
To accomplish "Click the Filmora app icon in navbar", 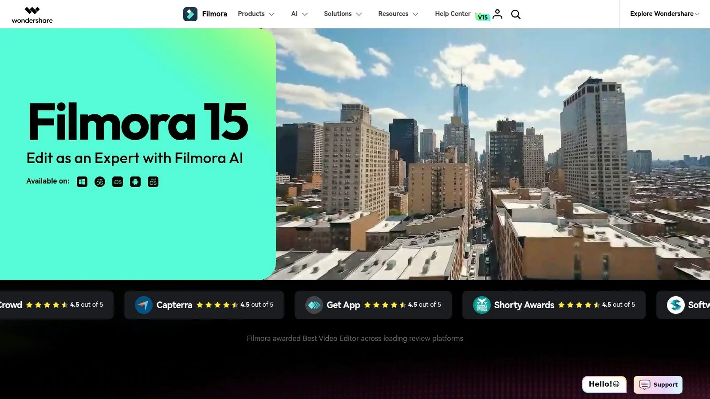I will pos(190,14).
